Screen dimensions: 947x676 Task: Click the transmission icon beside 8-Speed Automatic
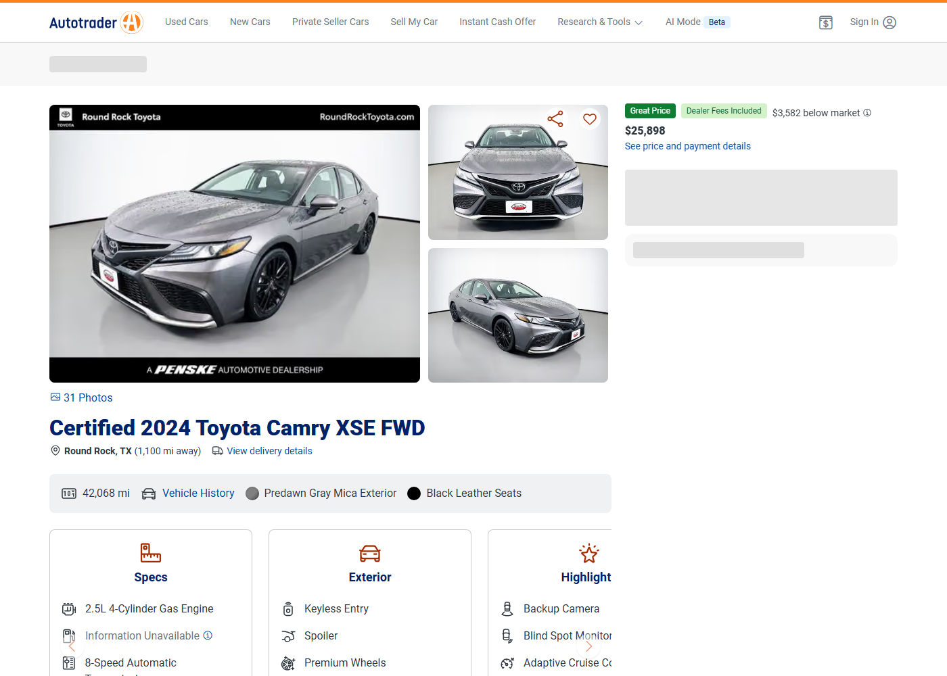click(x=69, y=663)
